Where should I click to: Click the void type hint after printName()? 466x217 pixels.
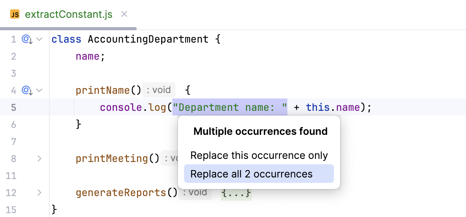(x=159, y=90)
